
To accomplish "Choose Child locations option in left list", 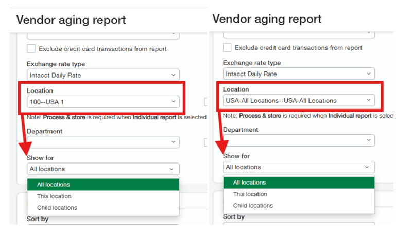I will tap(57, 208).
